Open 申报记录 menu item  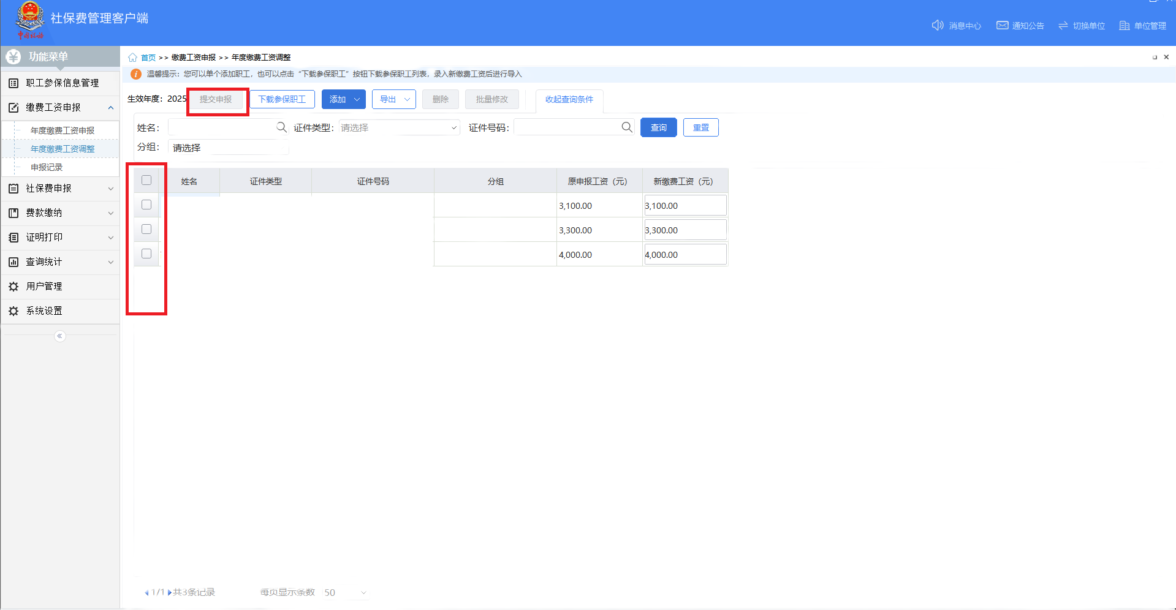tap(47, 167)
